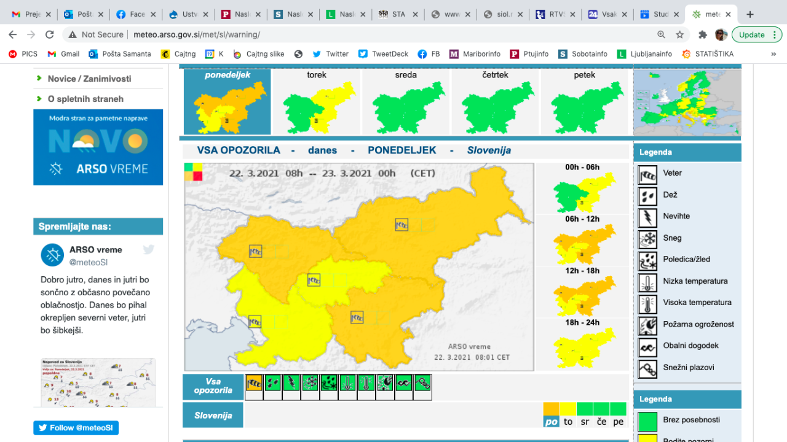Select the wind warning icon in Vsa opozorila row
The width and height of the screenshot is (787, 442).
254,383
